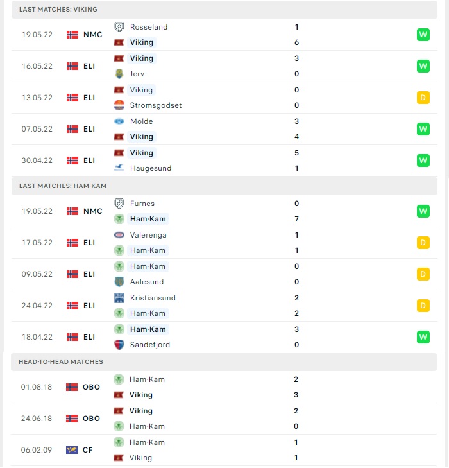Open the Molde team link

[x=141, y=121]
